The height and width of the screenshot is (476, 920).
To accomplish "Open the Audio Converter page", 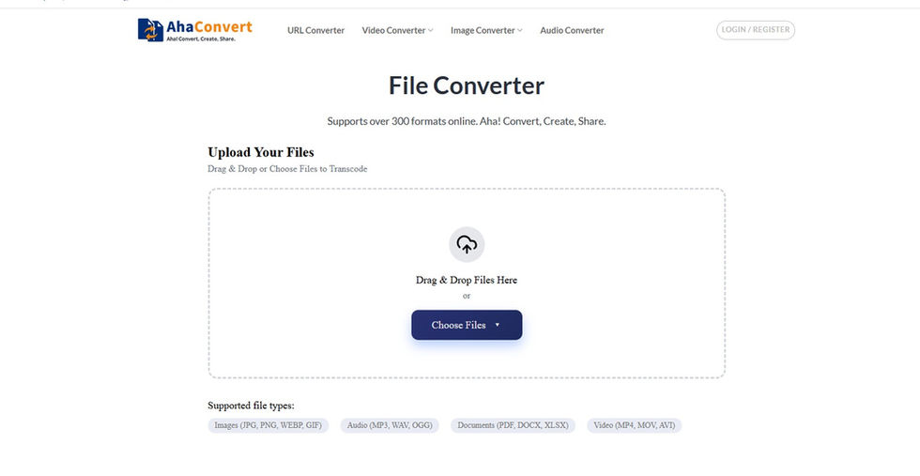I will pos(572,31).
